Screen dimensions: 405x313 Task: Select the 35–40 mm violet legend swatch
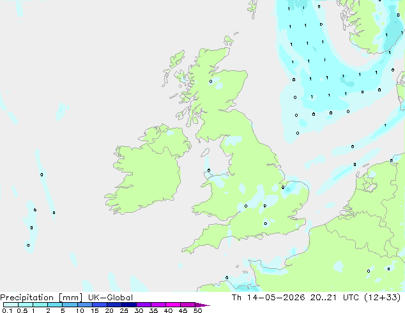[x=158, y=305]
